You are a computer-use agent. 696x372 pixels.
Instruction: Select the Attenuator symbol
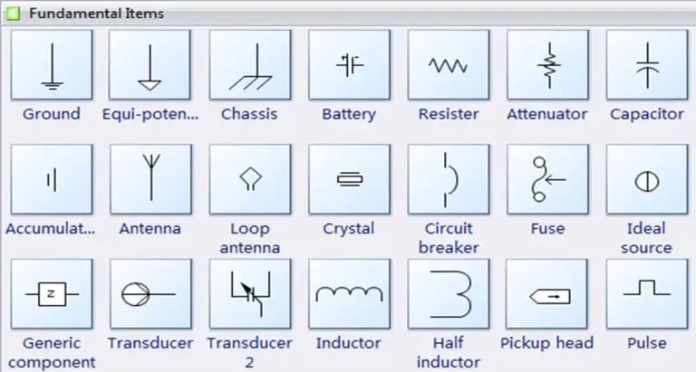point(547,65)
